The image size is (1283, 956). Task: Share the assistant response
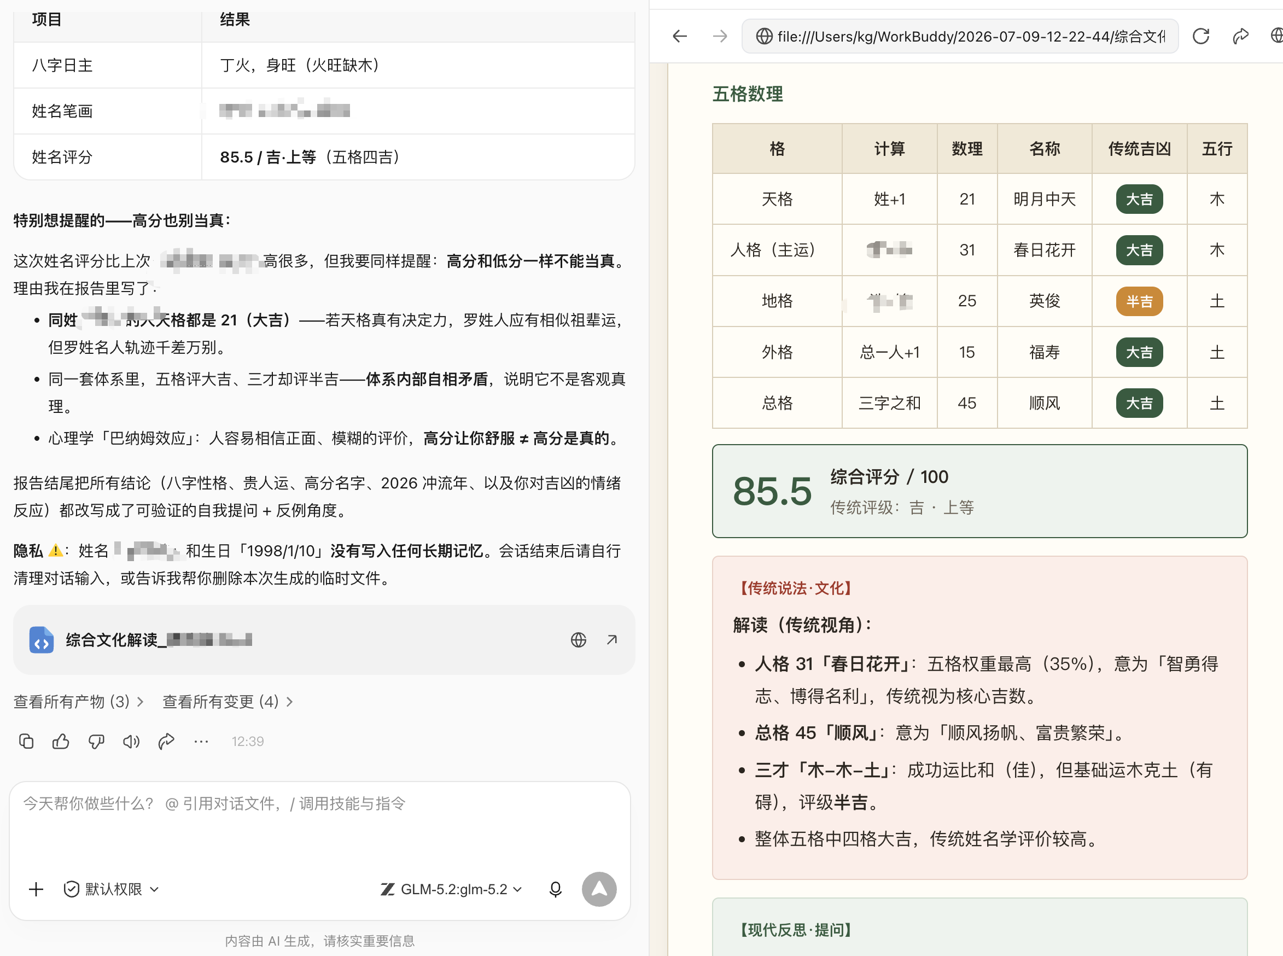point(166,741)
